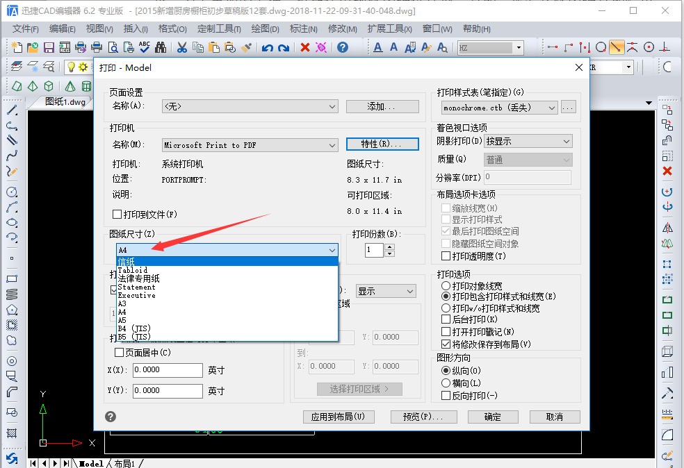Click the X(X) offset input field
Image resolution: width=684 pixels, height=468 pixels.
pyautogui.click(x=168, y=370)
